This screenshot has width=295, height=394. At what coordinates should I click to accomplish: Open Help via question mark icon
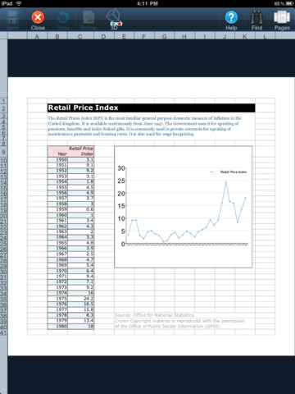click(x=231, y=17)
